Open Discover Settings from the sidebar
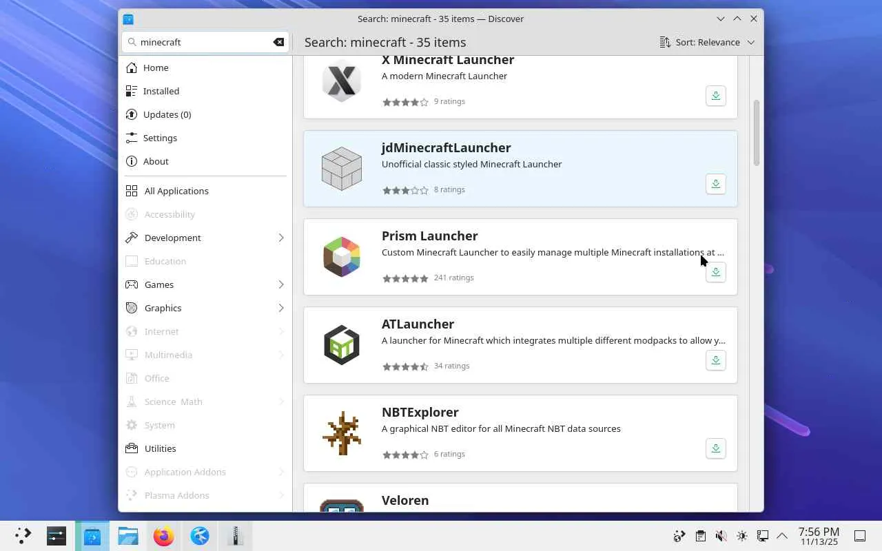The image size is (882, 551). (205, 138)
